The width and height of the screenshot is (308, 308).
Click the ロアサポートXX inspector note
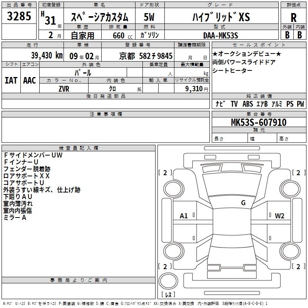[x=27, y=176]
